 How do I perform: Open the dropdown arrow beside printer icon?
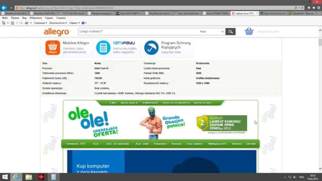click(31, 23)
